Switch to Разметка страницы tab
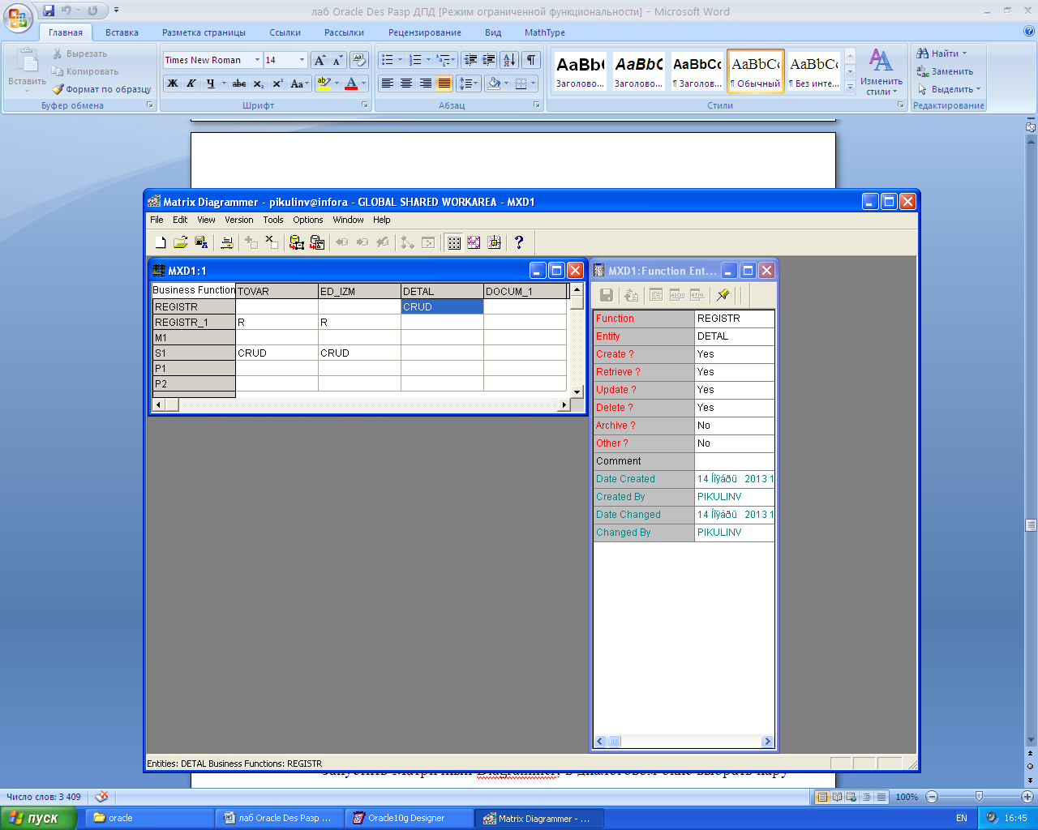1038x830 pixels. (204, 32)
